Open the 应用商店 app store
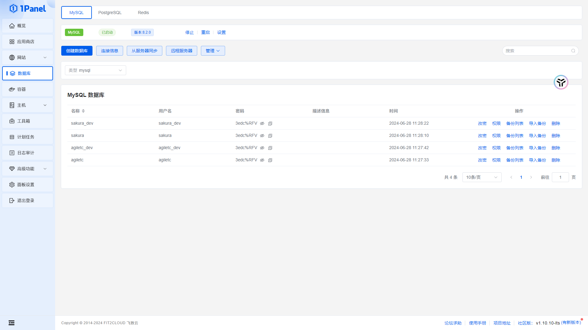Image resolution: width=588 pixels, height=330 pixels. pyautogui.click(x=28, y=42)
